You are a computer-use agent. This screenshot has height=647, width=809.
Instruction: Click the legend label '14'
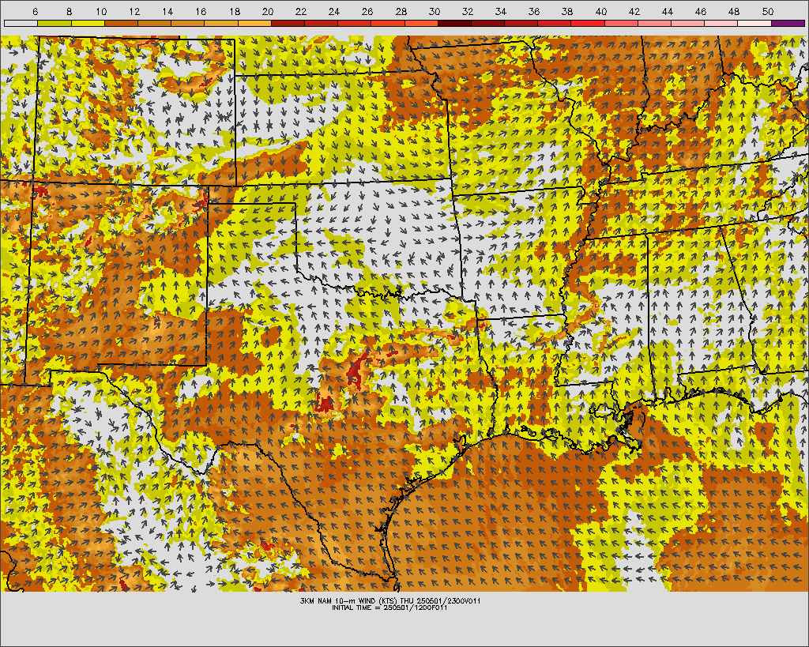tap(167, 11)
